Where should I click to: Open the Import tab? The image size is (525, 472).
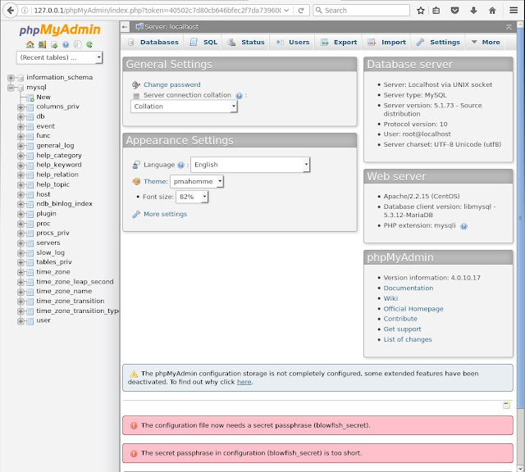coord(387,42)
